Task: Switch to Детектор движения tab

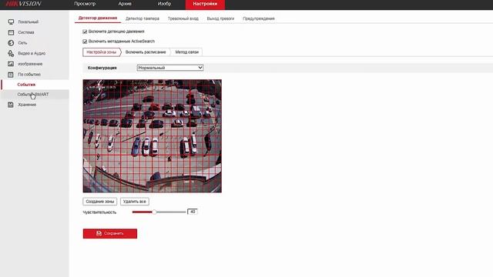Action: pos(98,18)
